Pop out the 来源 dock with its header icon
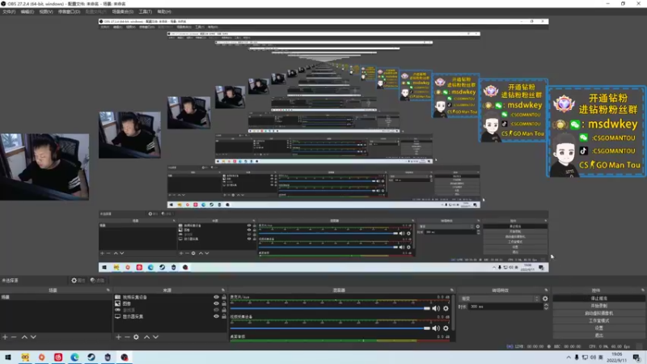 223,290
